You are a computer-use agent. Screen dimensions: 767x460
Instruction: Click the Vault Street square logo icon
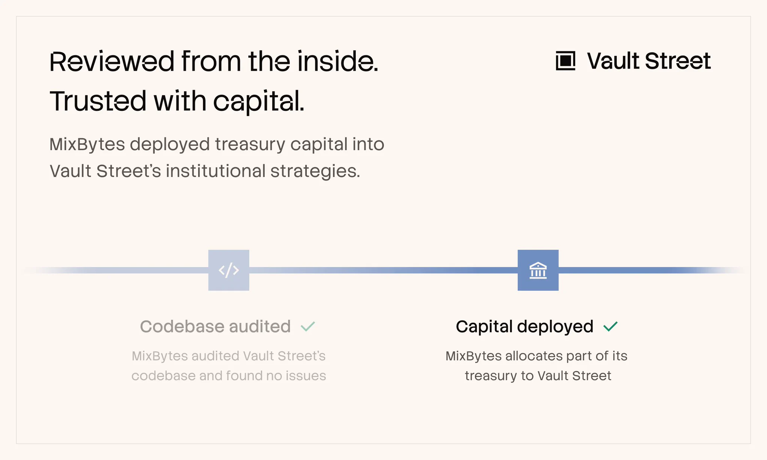(566, 61)
